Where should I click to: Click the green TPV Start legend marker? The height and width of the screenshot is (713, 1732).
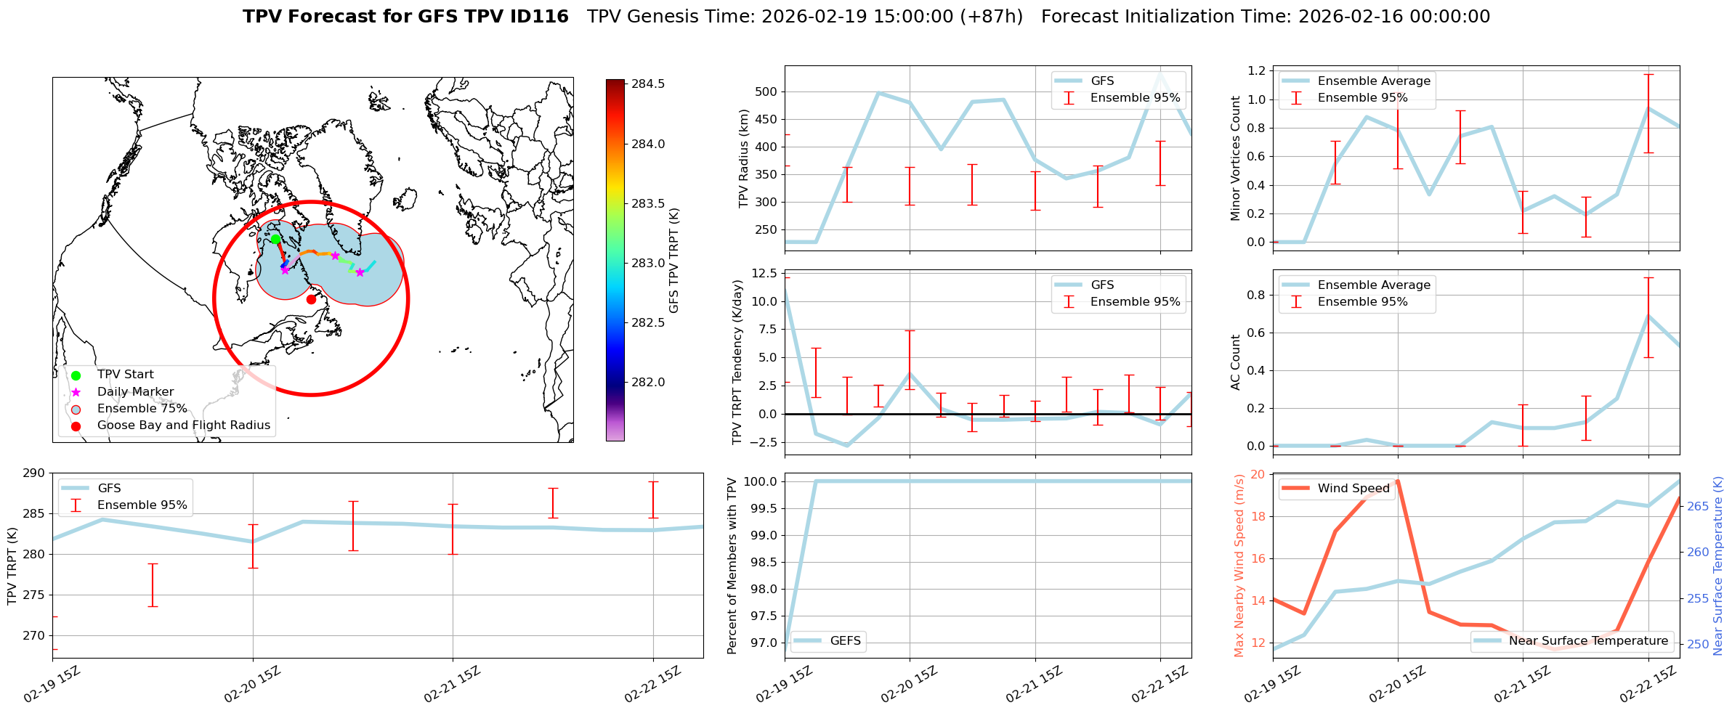pyautogui.click(x=76, y=375)
